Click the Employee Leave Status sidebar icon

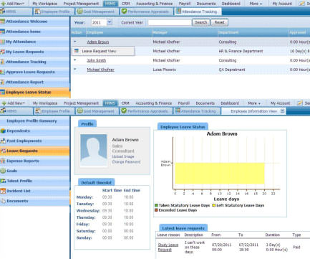[x=3, y=92]
